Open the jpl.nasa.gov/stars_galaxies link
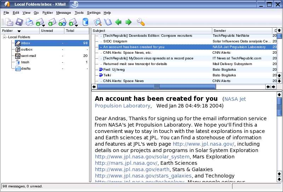 point(143,176)
